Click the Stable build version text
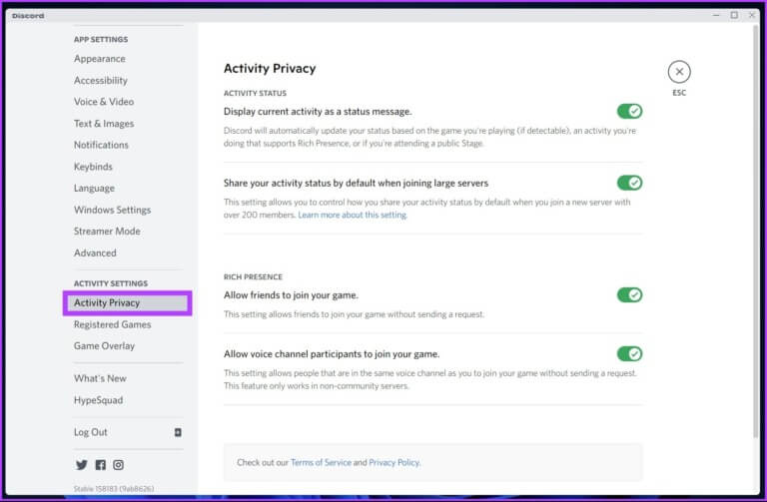This screenshot has height=502, width=767. coord(114,488)
